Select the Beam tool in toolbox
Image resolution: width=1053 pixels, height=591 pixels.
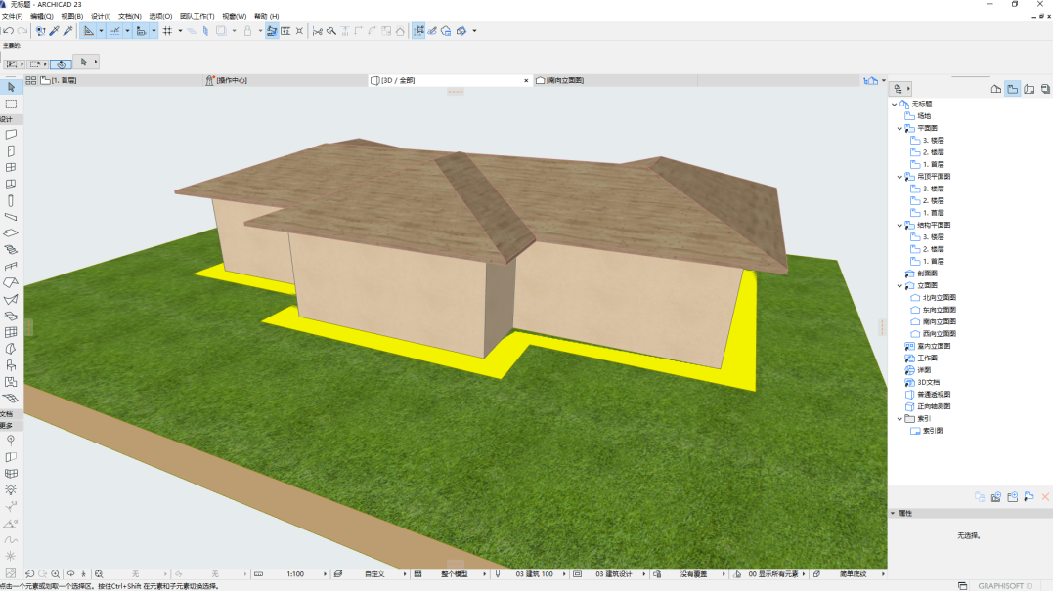(x=11, y=217)
